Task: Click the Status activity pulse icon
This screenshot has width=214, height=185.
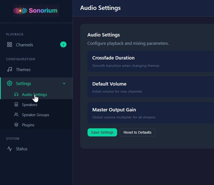Action: (10, 149)
